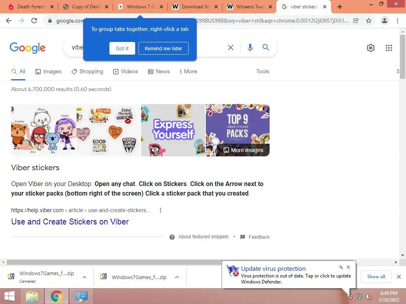
Task: Click the scrollbar down arrow
Action: pyautogui.click(x=403, y=255)
